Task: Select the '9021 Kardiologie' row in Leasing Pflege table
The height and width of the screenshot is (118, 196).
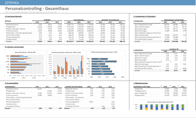Action: [x=160, y=29]
